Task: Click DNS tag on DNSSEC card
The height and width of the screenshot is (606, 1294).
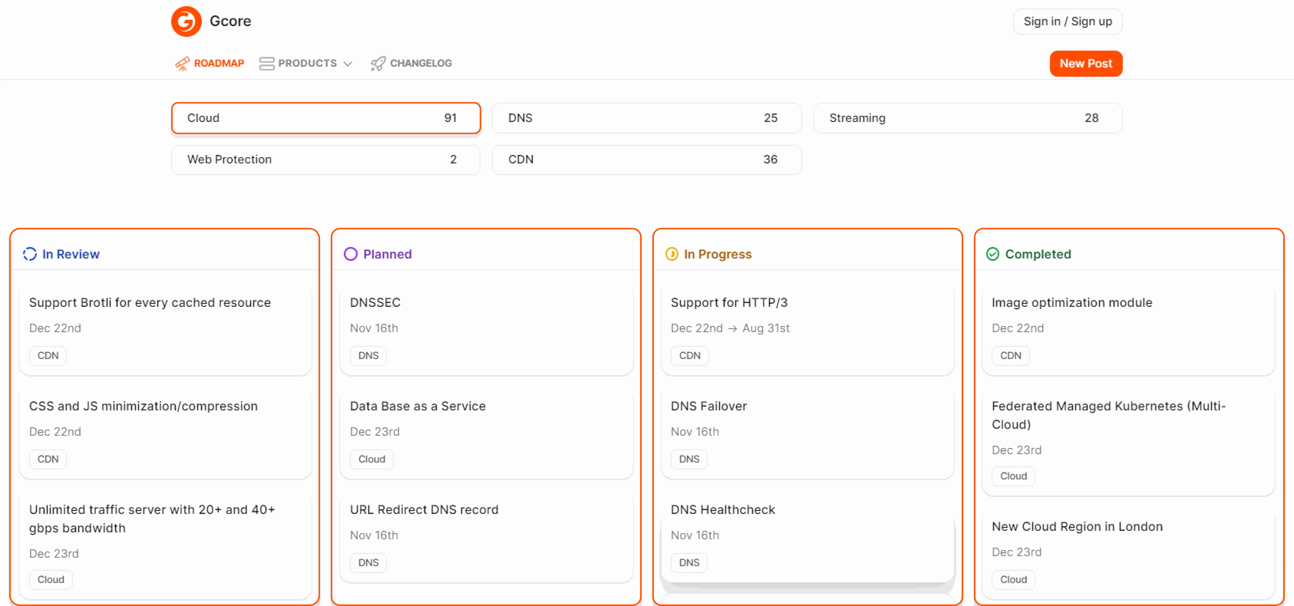Action: tap(368, 355)
